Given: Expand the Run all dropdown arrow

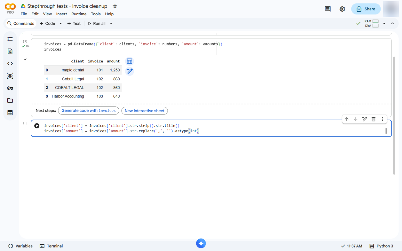Looking at the screenshot, I should point(111,23).
